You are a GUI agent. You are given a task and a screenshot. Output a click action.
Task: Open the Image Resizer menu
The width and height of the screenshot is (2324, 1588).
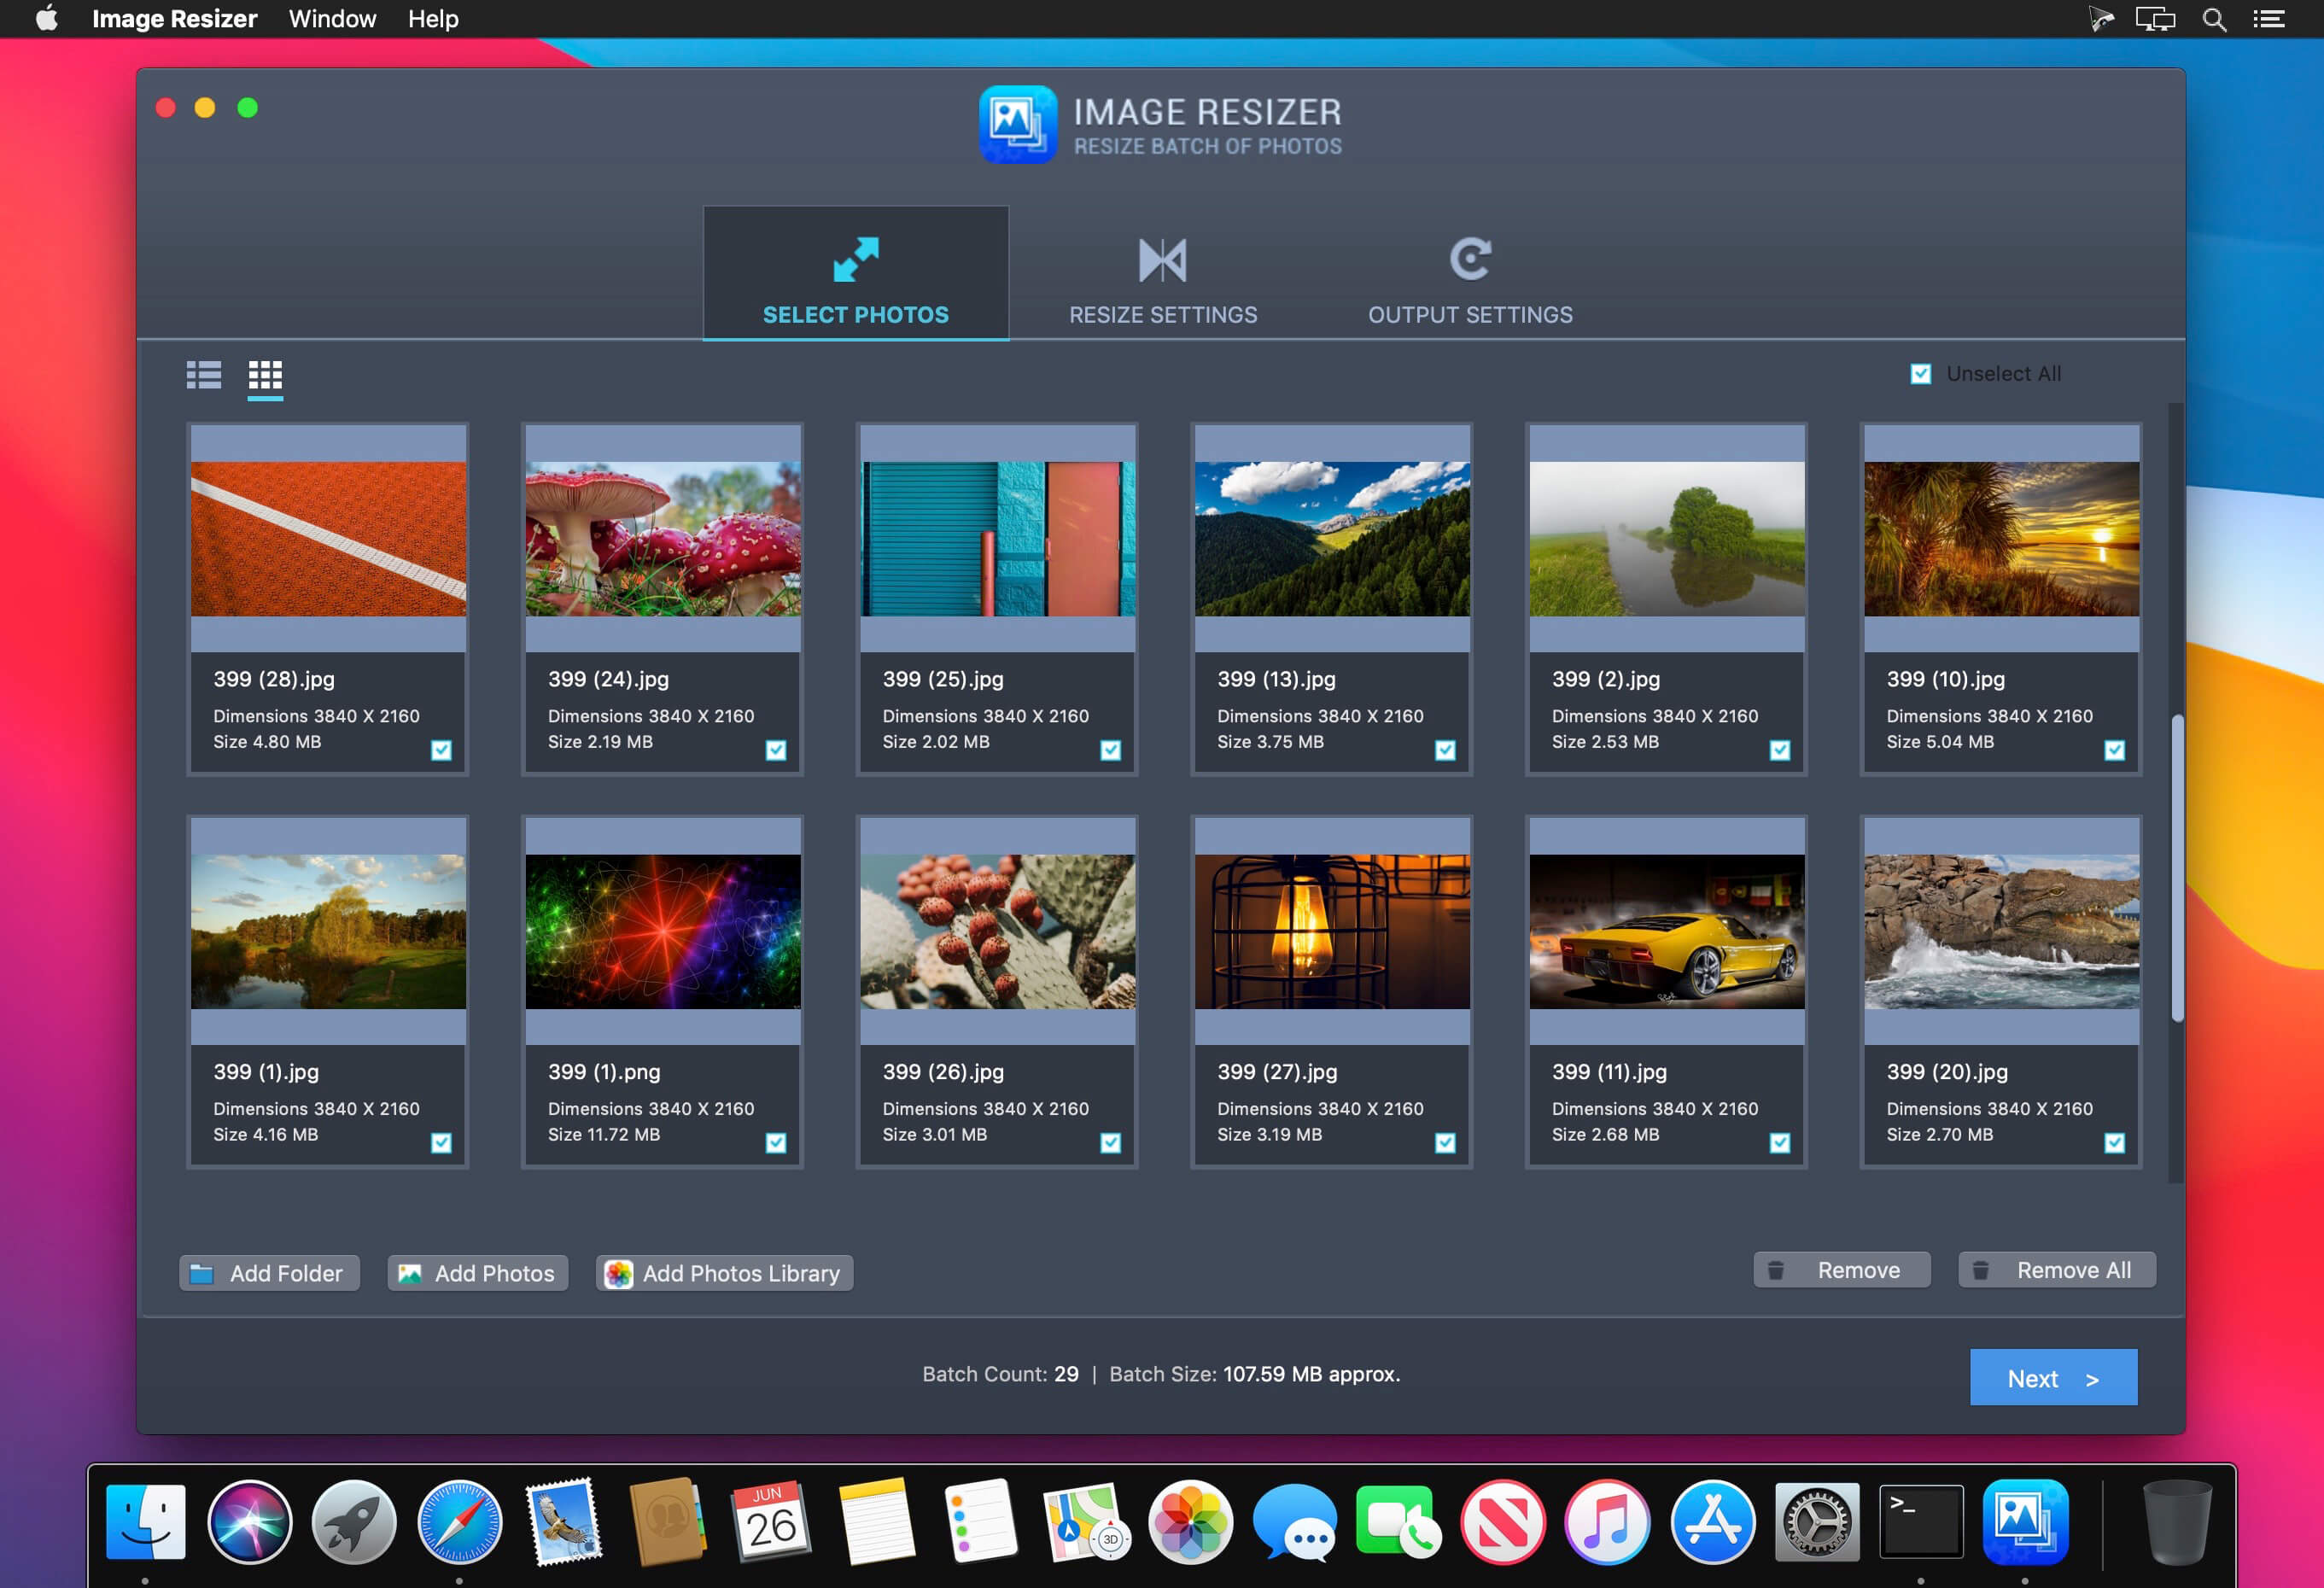pyautogui.click(x=174, y=19)
